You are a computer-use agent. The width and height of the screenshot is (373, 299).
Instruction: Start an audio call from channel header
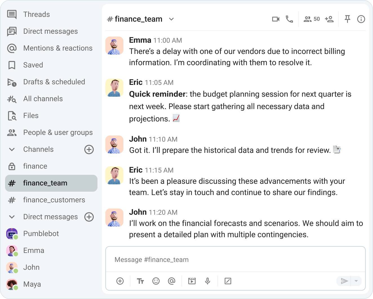click(x=289, y=19)
